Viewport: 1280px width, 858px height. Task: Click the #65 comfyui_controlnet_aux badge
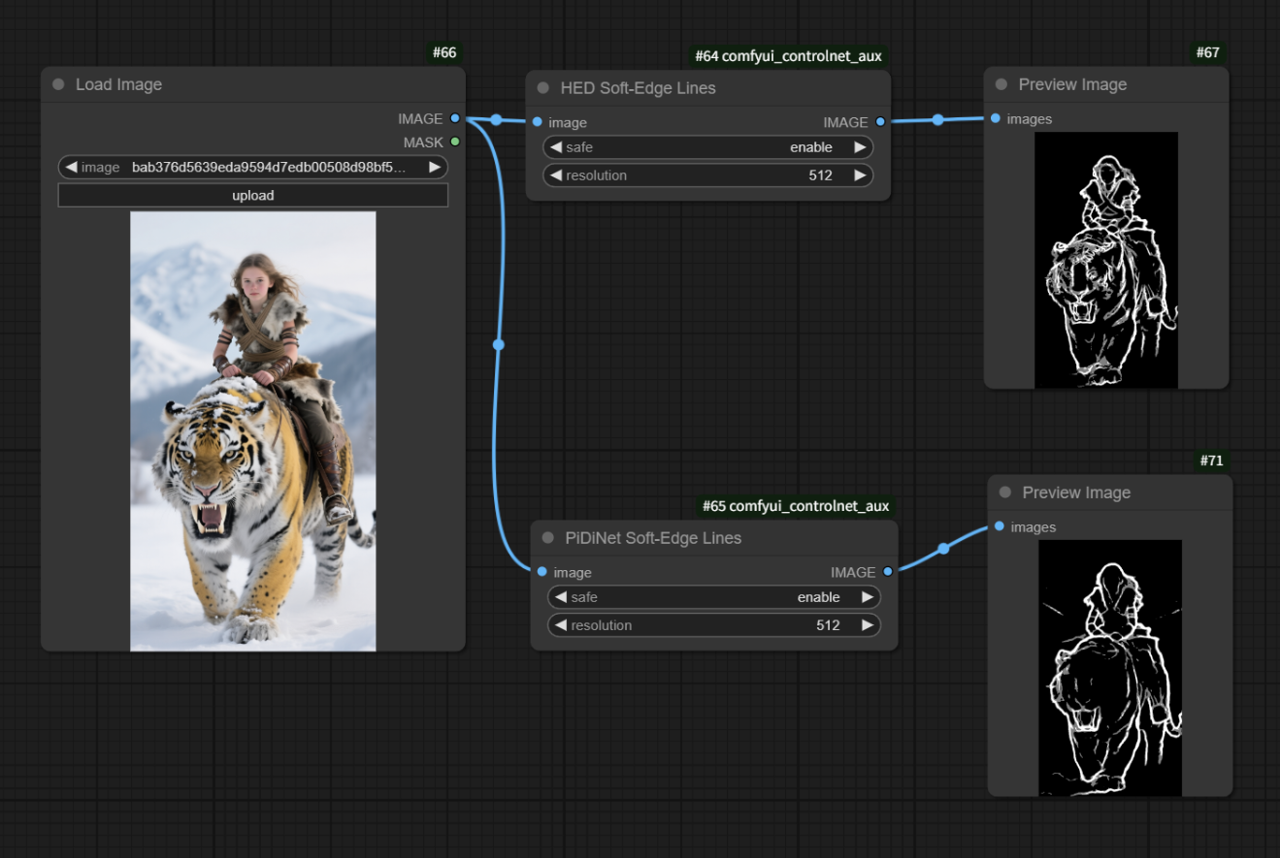(795, 506)
